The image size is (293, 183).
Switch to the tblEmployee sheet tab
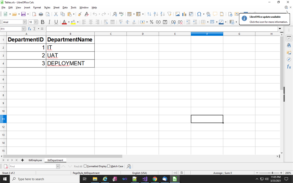point(35,160)
